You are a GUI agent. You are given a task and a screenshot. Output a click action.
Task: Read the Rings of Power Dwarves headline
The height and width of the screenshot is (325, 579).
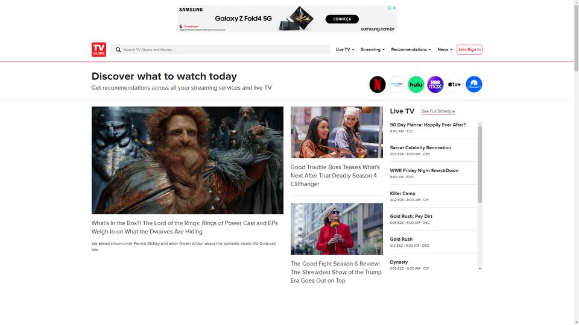tap(185, 227)
